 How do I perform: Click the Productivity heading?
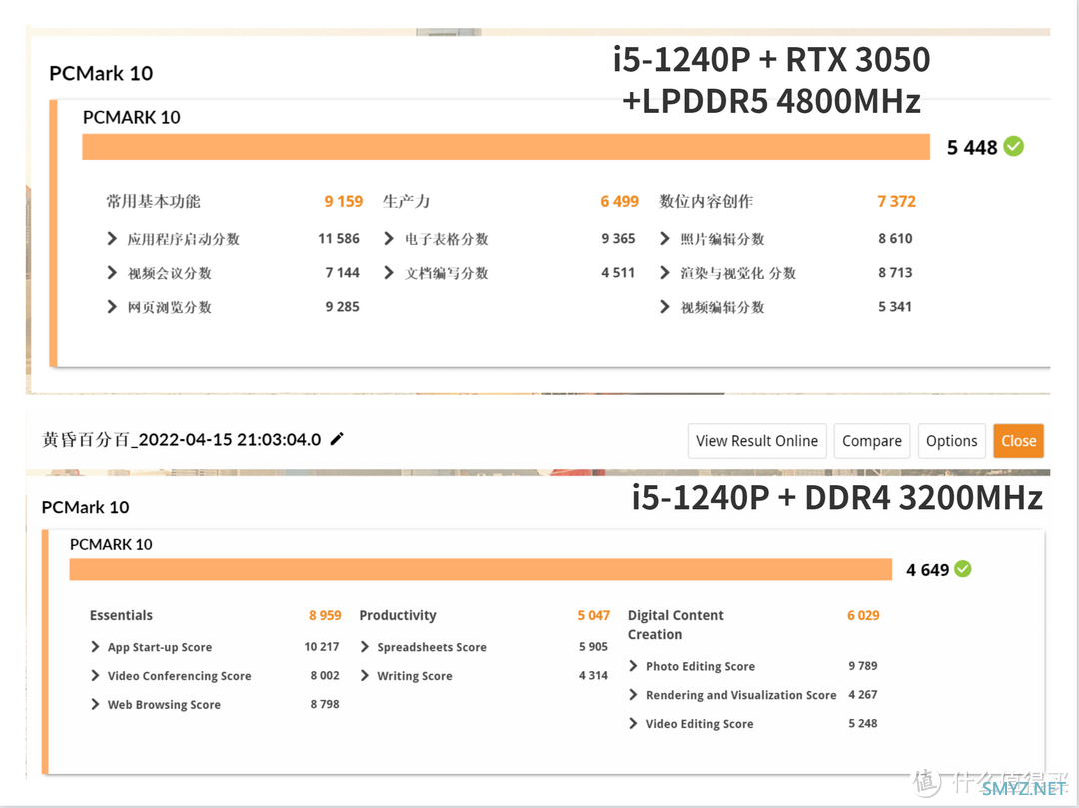tap(398, 615)
